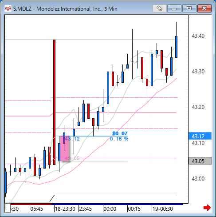This screenshot has width=216, height=217.
Task: Close the S.MDLZ chart window
Action: tap(204, 8)
